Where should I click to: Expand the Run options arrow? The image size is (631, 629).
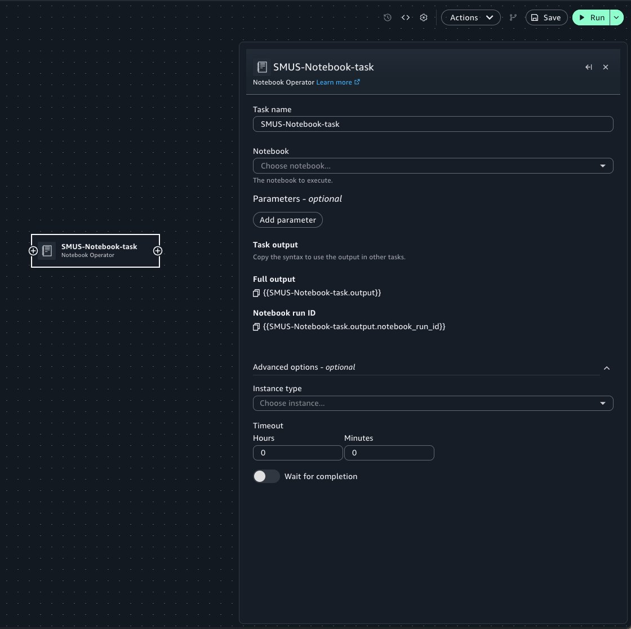[616, 17]
